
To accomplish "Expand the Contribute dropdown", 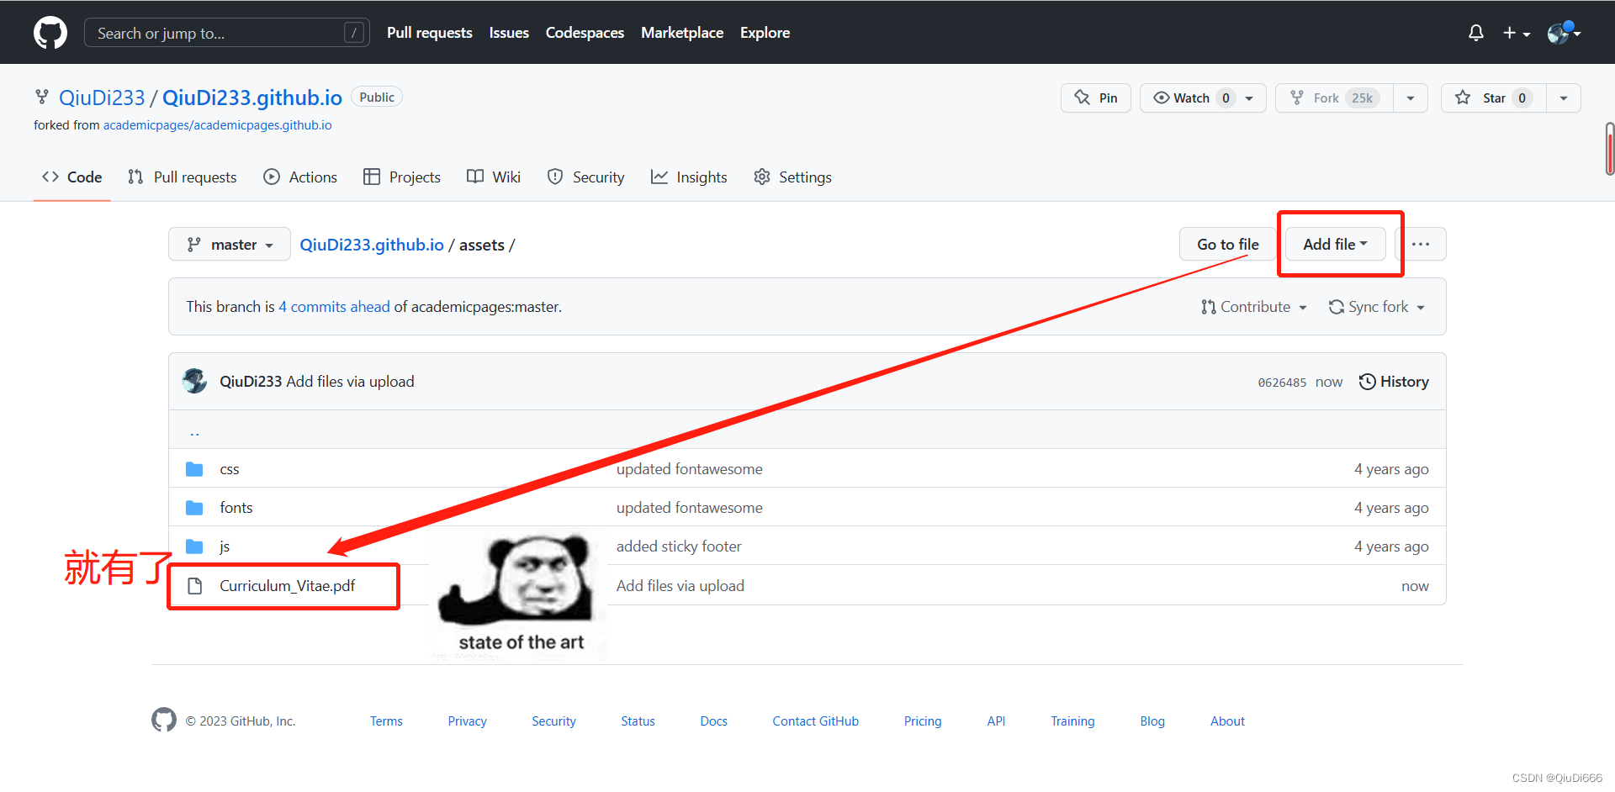I will coord(1254,307).
